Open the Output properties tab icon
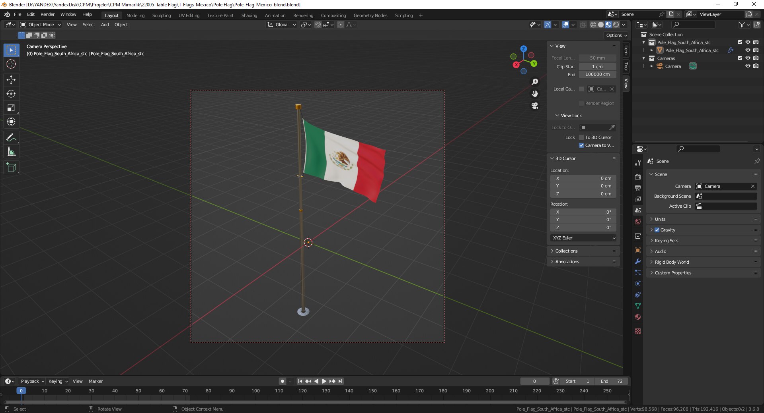The height and width of the screenshot is (413, 764). pyautogui.click(x=638, y=188)
